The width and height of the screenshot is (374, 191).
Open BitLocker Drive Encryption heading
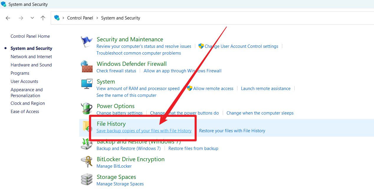(x=131, y=159)
